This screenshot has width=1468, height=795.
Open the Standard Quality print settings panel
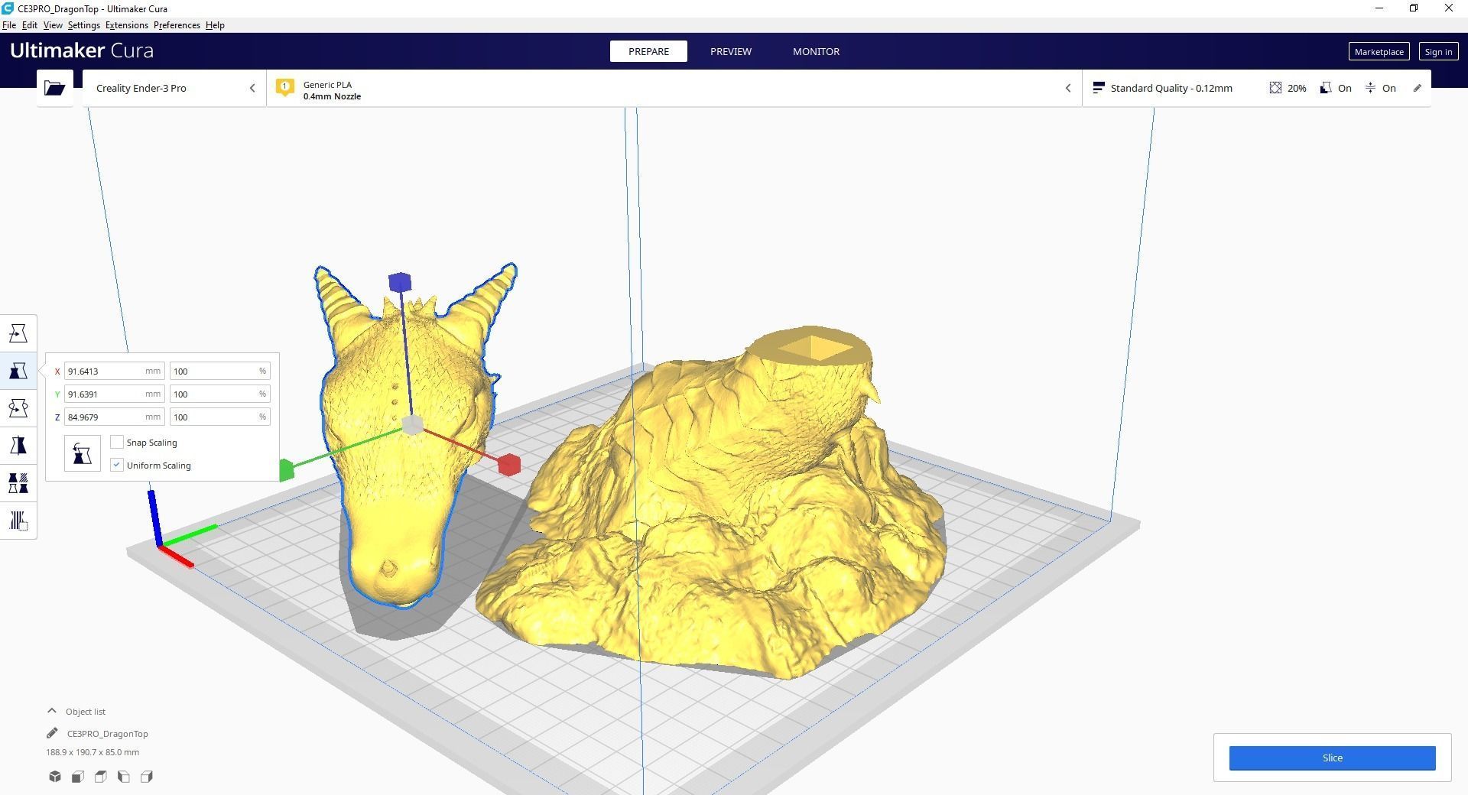1256,88
